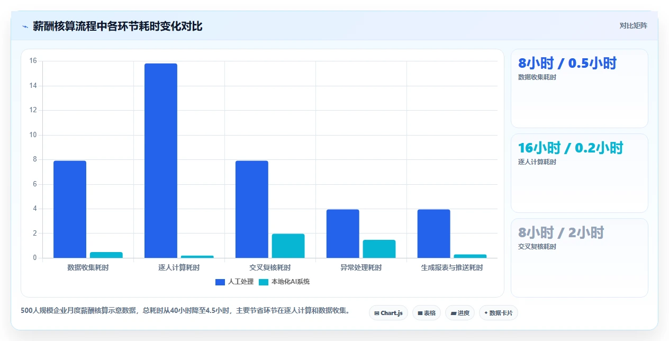
Task: Click the 进度 tag chip
Action: point(460,313)
